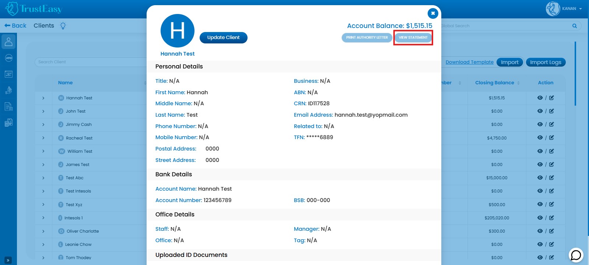
Task: Open the live chat bubble icon
Action: pos(576,255)
